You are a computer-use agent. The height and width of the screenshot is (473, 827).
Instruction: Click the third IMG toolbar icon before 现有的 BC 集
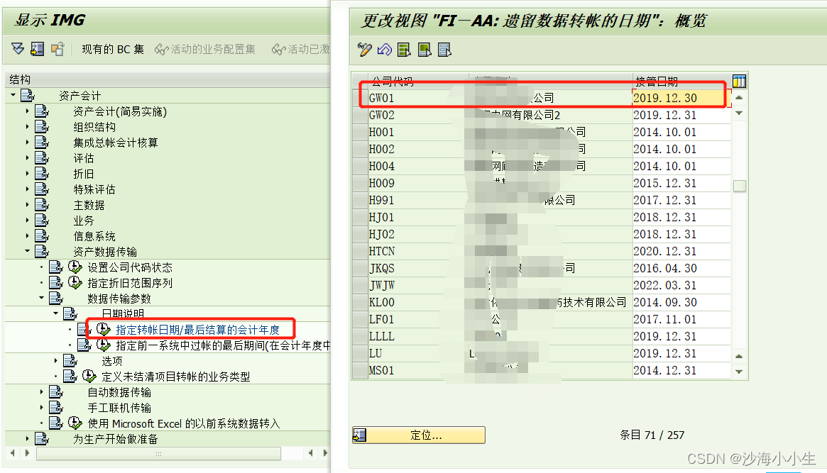(57, 49)
